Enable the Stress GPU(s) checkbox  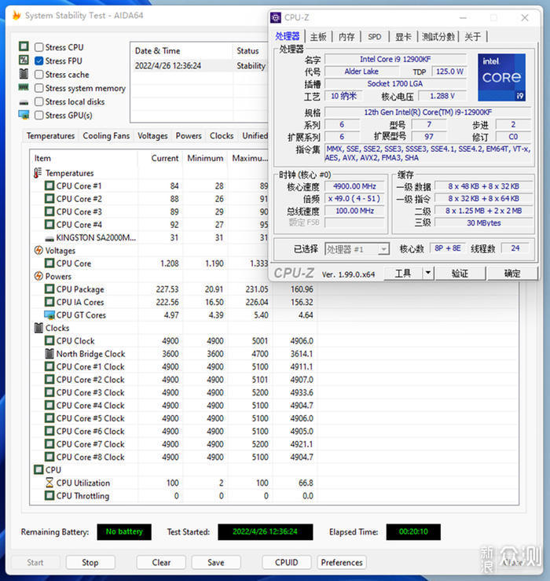(x=38, y=116)
